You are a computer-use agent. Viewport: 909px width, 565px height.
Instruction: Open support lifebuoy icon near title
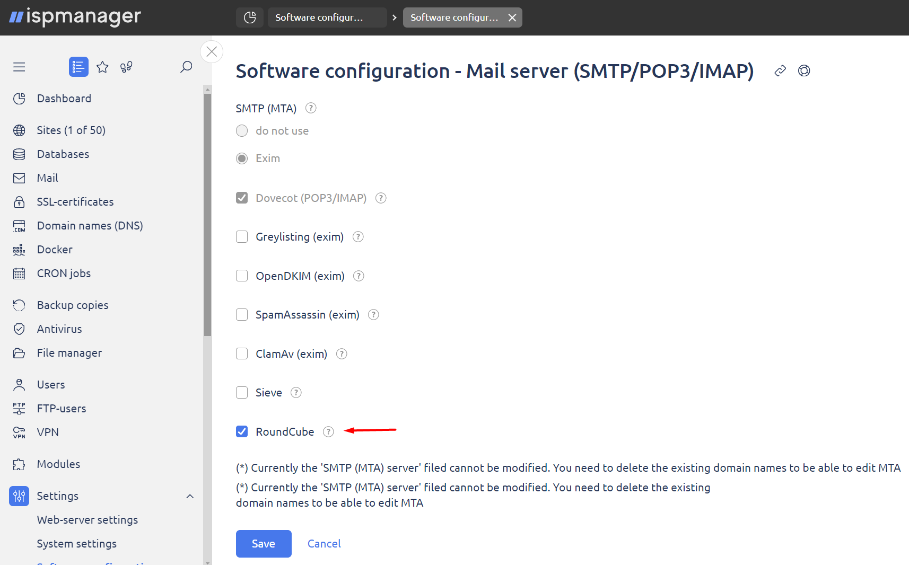coord(804,70)
